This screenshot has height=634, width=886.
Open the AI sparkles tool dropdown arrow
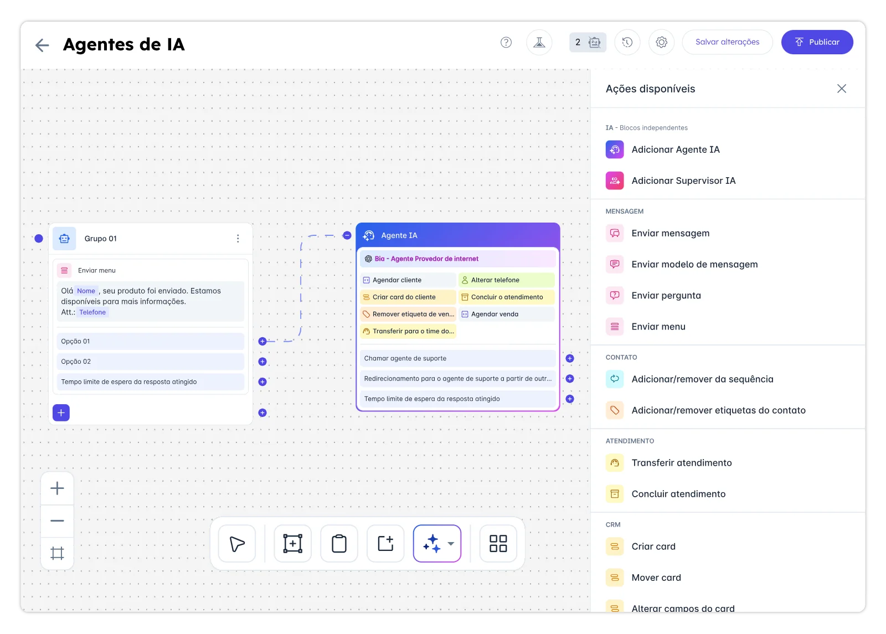(451, 544)
